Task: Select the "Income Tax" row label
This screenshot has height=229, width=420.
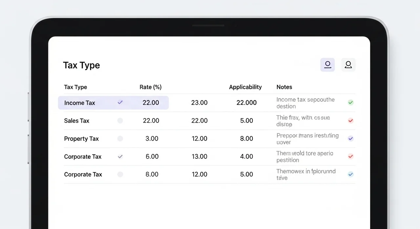Action: click(80, 103)
